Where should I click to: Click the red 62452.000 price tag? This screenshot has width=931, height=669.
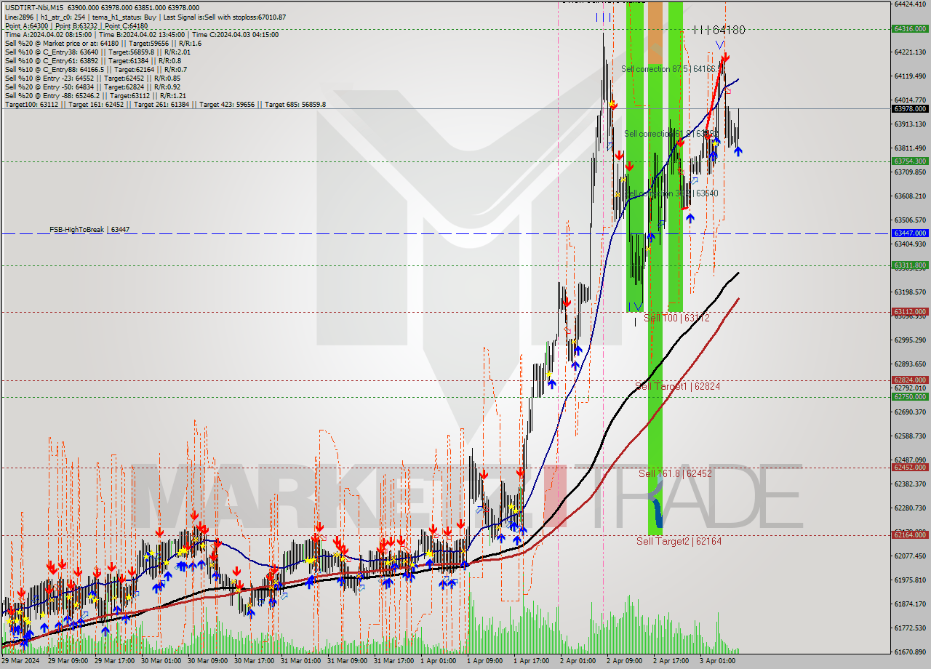pos(909,467)
